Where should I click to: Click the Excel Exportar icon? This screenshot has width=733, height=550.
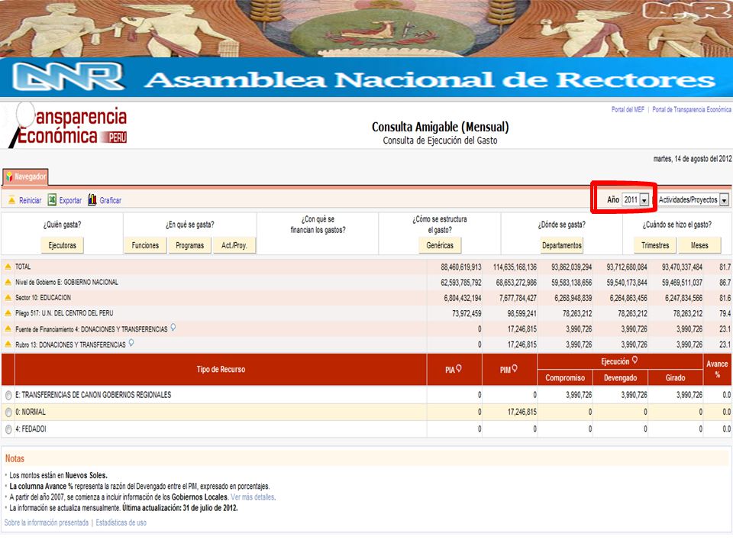click(52, 199)
